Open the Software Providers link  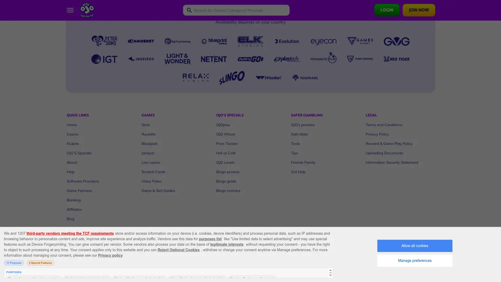click(83, 181)
